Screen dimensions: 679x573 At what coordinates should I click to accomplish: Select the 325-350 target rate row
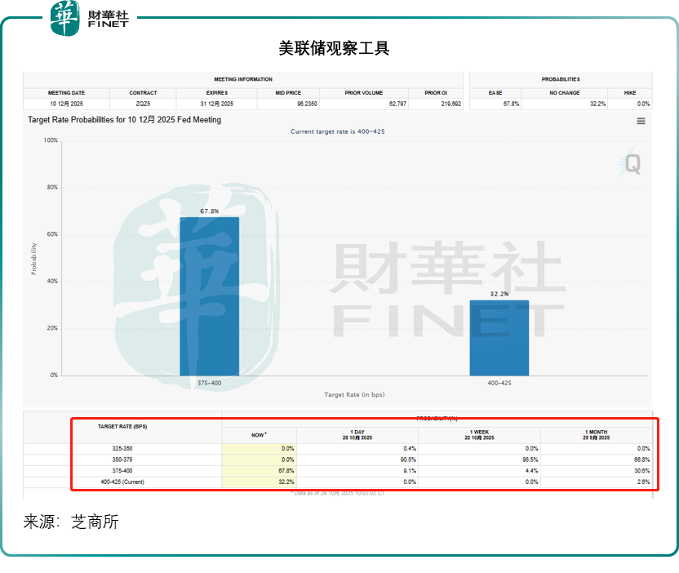click(x=122, y=449)
